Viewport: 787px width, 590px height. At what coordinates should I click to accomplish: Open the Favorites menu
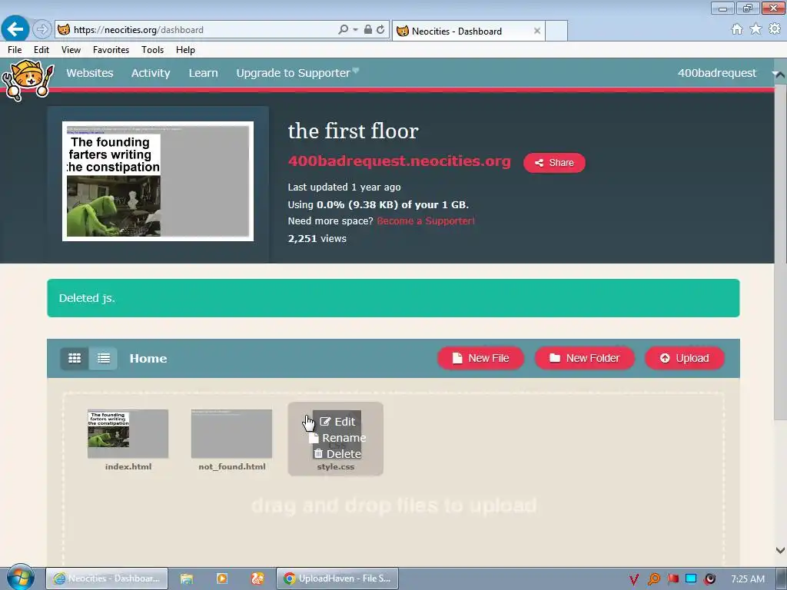111,50
